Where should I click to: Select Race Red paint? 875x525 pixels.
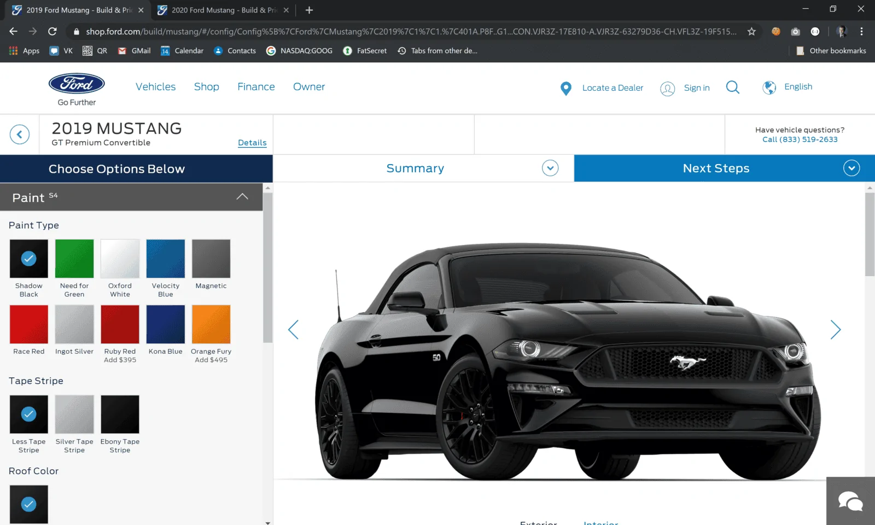coord(29,324)
